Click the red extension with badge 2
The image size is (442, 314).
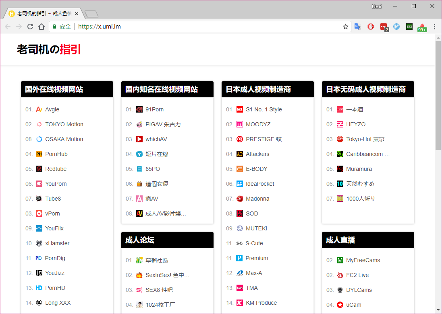(x=384, y=27)
